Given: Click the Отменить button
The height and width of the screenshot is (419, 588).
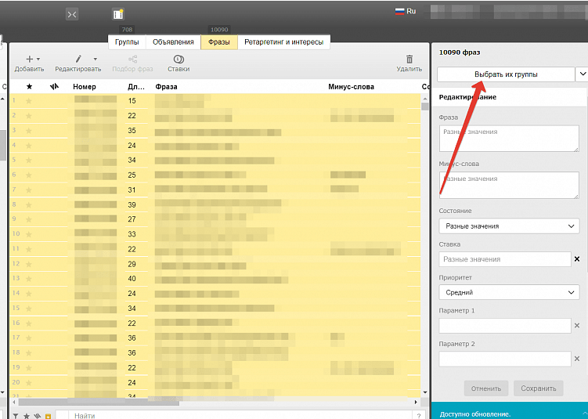Looking at the screenshot, I should [486, 388].
